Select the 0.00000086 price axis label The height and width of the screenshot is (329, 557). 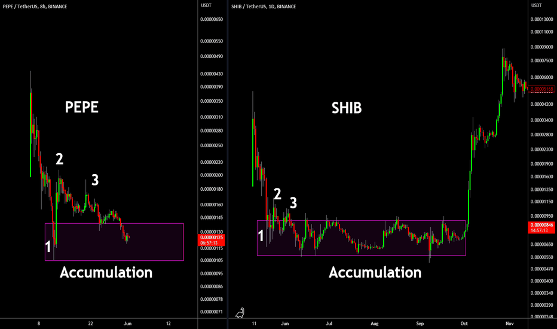(212, 287)
